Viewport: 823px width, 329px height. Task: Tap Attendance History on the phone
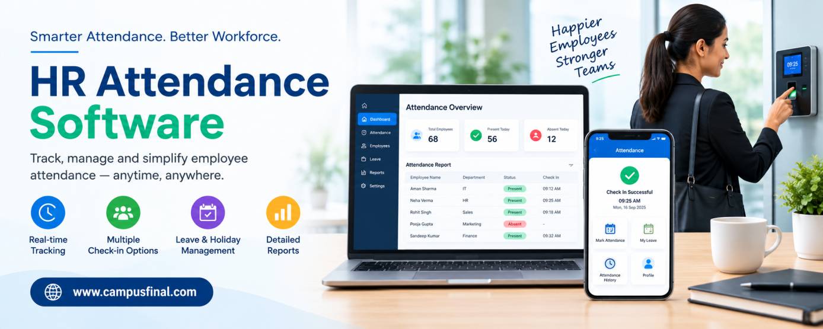pos(610,269)
